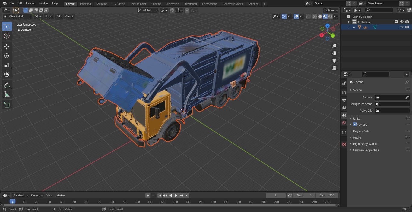Disable obj in renders via camera icon

click(407, 27)
